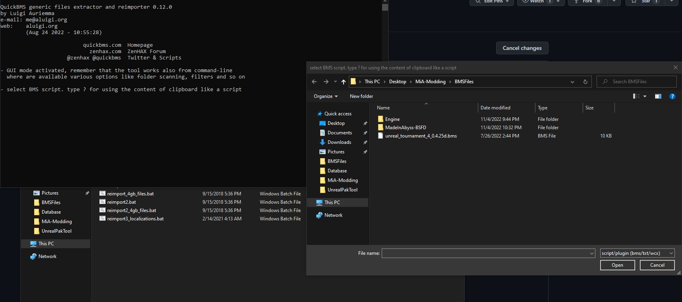Click the Back arrow in file dialog
The width and height of the screenshot is (682, 302).
(314, 82)
